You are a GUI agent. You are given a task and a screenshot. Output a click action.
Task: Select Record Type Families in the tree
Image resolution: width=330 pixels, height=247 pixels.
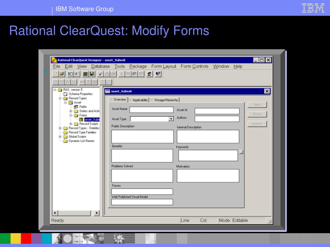tap(82, 132)
